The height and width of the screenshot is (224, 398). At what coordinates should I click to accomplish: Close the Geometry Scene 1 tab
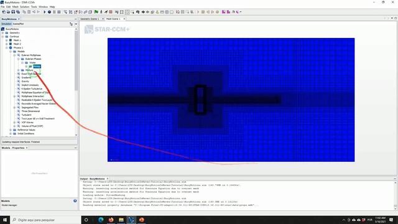[103, 19]
